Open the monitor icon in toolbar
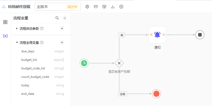The height and width of the screenshot is (106, 212). (x=104, y=7)
